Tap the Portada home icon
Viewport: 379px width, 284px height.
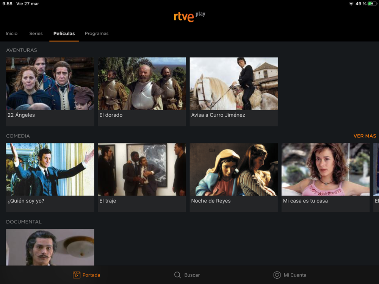pos(77,275)
